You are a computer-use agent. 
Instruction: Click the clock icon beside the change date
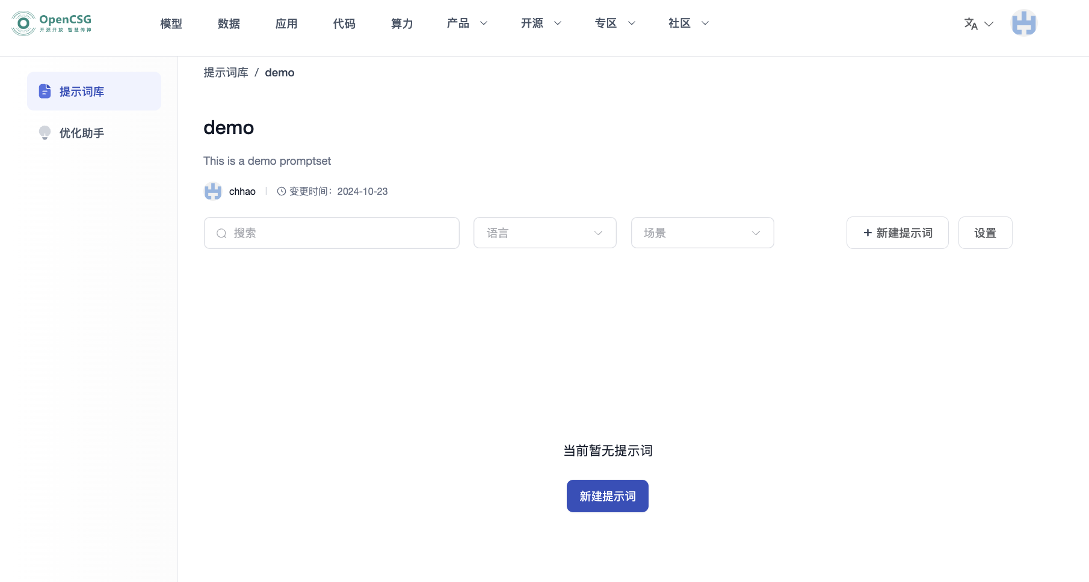pos(281,191)
